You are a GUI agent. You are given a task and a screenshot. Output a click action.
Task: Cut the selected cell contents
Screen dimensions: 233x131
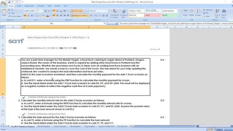pyautogui.click(x=11, y=10)
